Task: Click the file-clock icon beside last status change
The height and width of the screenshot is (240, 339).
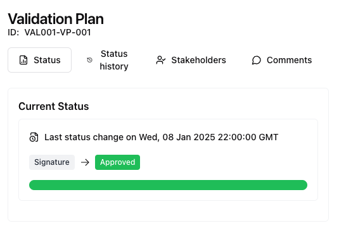Action: pyautogui.click(x=34, y=137)
